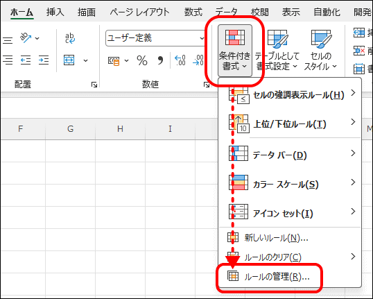
Task: Increase decimal places icon
Action: click(180, 60)
